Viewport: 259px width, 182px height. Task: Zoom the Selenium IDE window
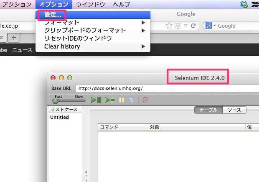click(x=70, y=78)
